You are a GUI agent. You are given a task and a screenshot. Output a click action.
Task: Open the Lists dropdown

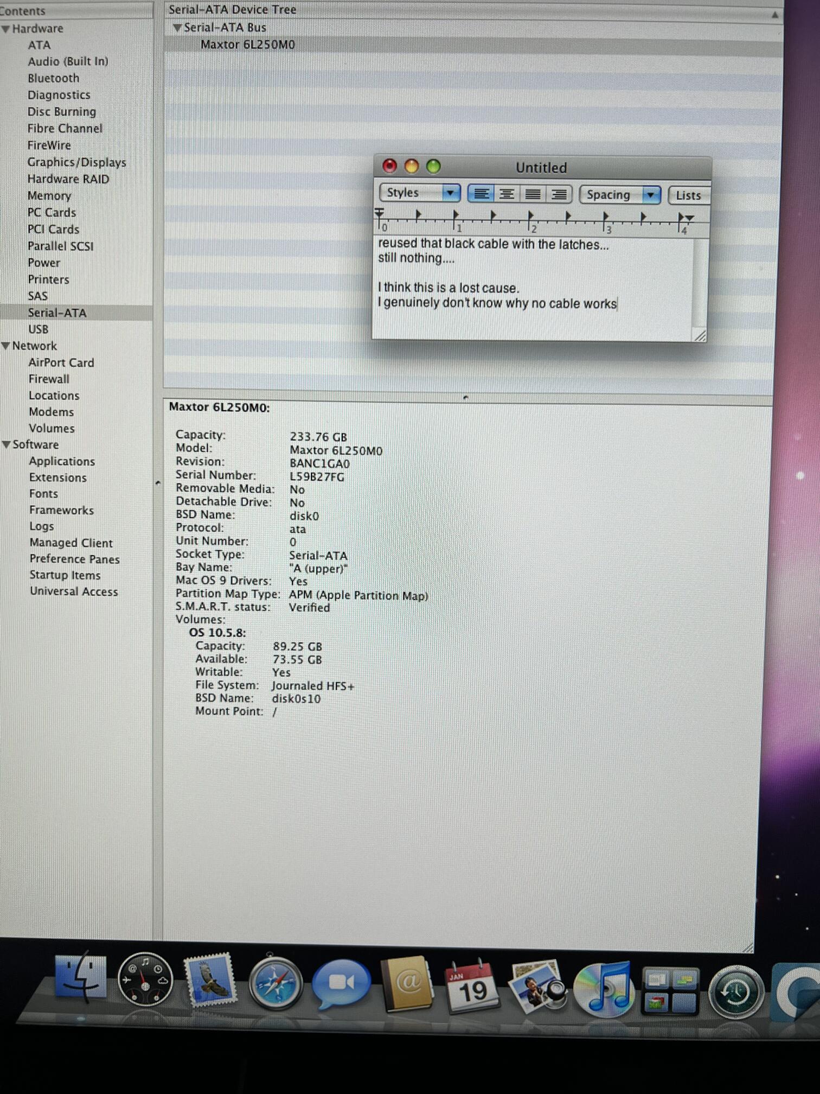(688, 195)
